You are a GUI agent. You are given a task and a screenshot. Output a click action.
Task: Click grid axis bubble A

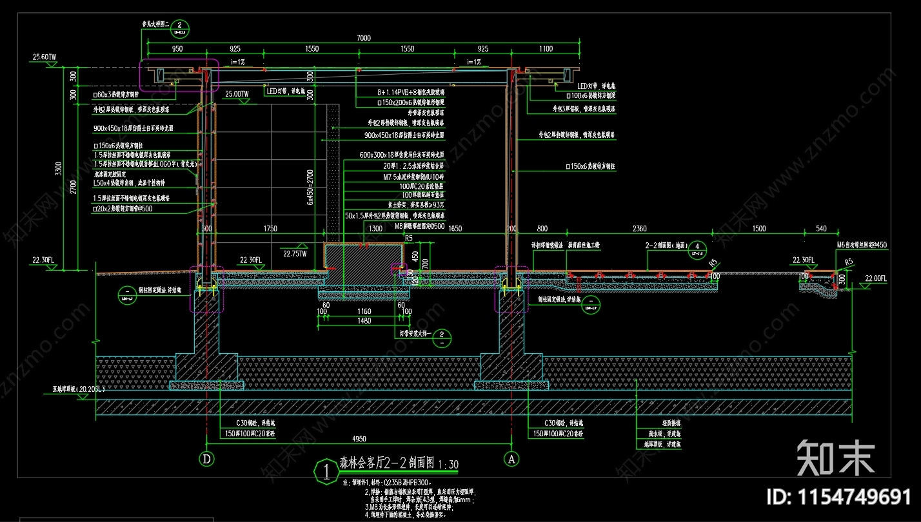click(x=513, y=459)
